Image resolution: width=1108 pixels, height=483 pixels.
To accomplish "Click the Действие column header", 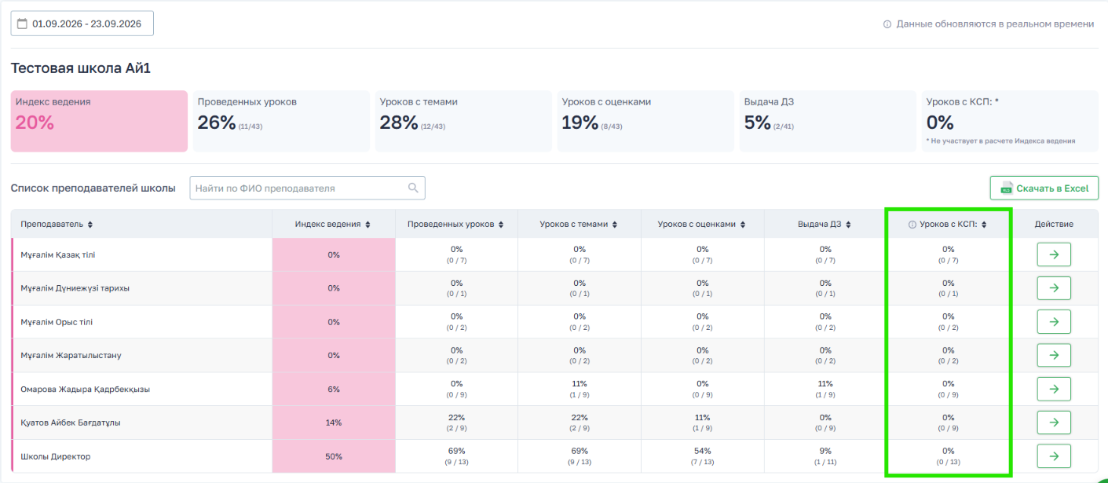I will [1054, 224].
